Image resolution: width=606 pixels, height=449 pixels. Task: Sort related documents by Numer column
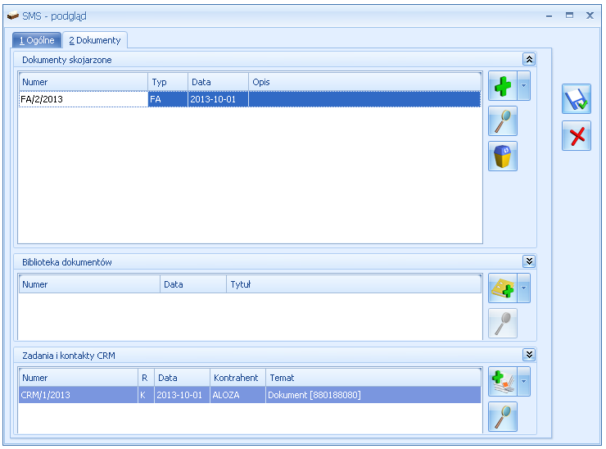coord(83,82)
